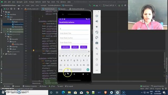Click UPDATE button in emulator
Image resolution: width=168 pixels, height=95 pixels.
pyautogui.click(x=75, y=47)
